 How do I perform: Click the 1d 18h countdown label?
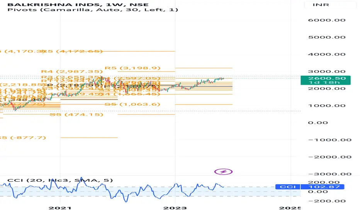324,82
